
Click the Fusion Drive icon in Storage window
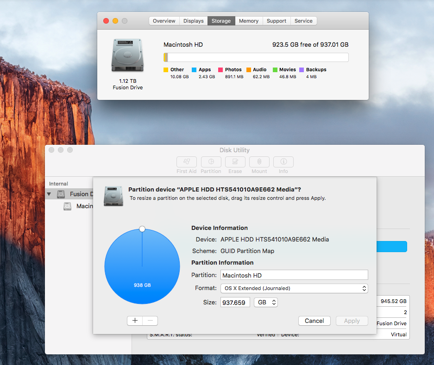click(127, 56)
